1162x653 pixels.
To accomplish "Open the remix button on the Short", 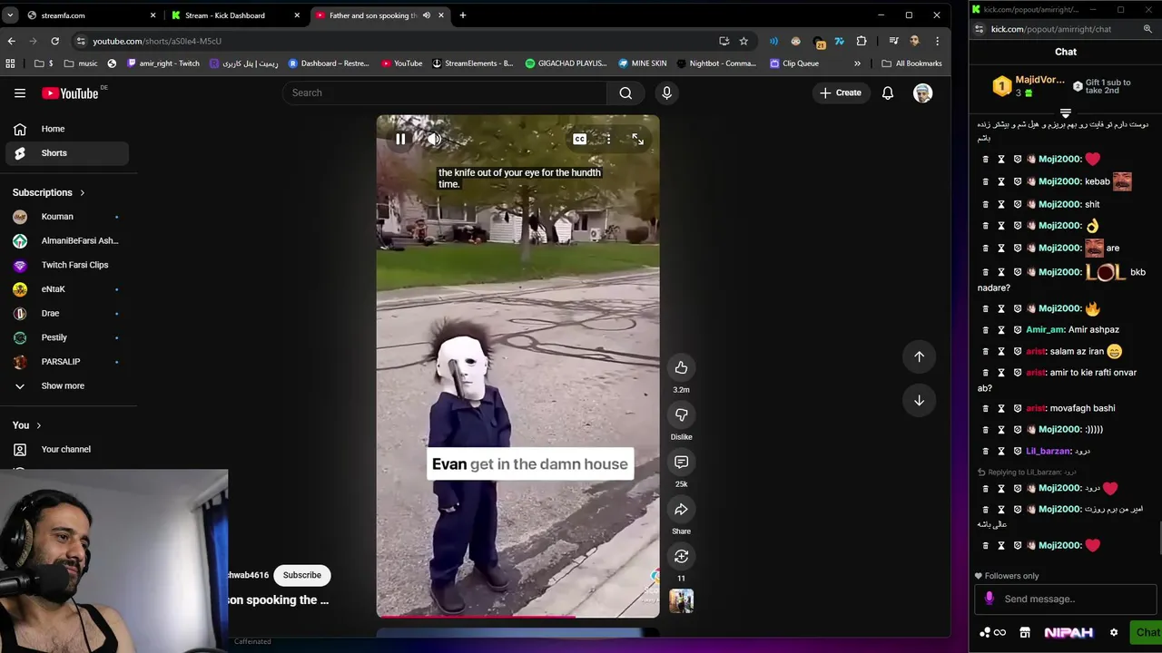I will 681,556.
